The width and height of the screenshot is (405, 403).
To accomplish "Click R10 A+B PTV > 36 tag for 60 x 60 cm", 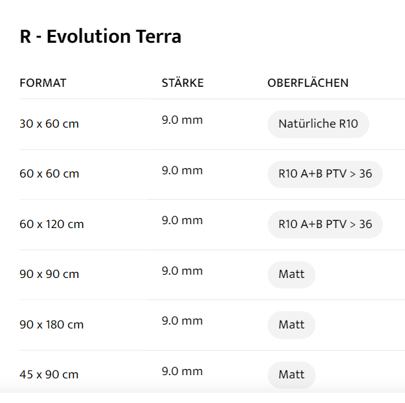I will pyautogui.click(x=325, y=174).
